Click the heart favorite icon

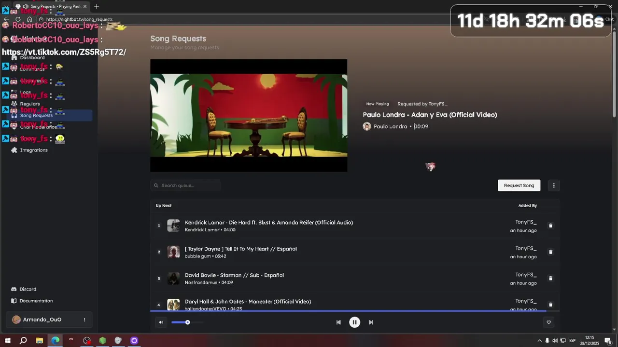(x=548, y=322)
